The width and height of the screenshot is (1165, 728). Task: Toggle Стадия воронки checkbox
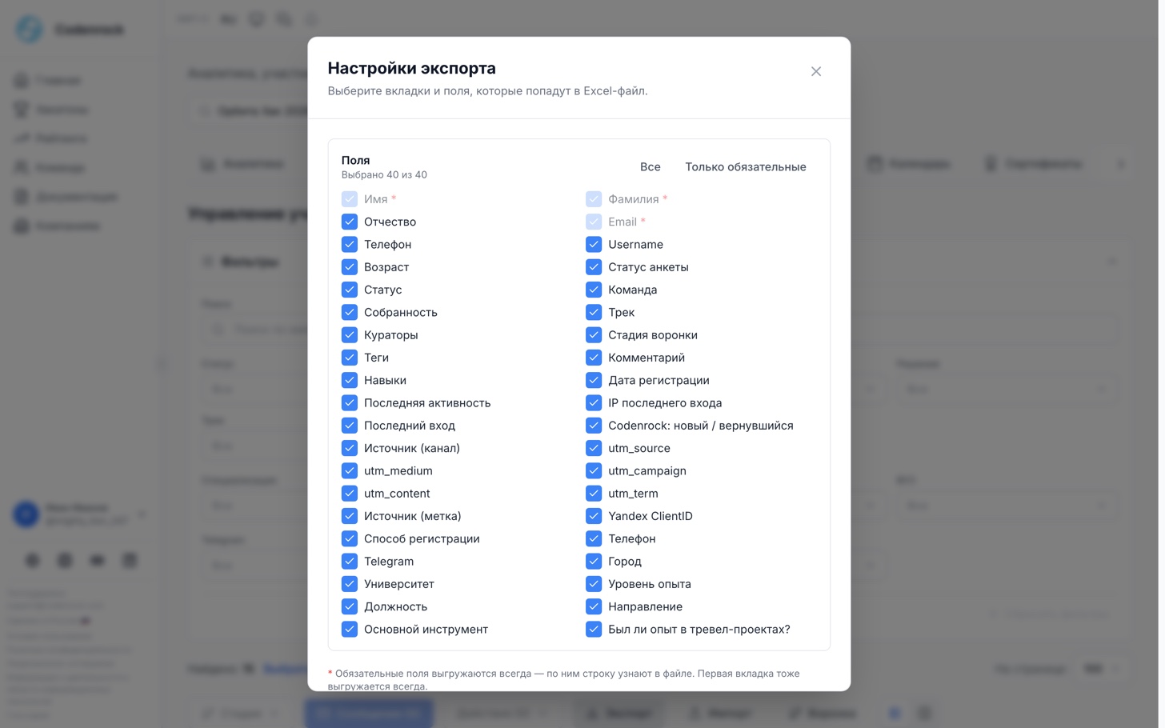tap(594, 335)
